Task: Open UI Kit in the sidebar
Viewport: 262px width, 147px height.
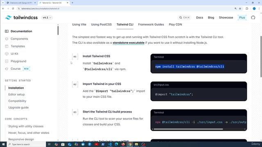Action: (x=14, y=53)
